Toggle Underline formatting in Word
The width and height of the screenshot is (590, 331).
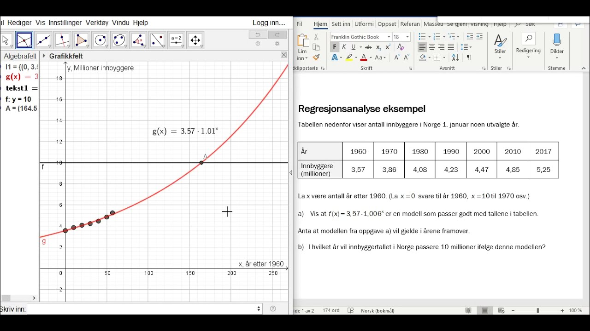tap(354, 47)
